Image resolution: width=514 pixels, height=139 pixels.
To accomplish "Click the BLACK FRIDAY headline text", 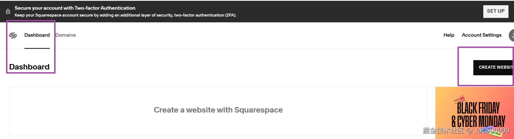I will point(478,108).
